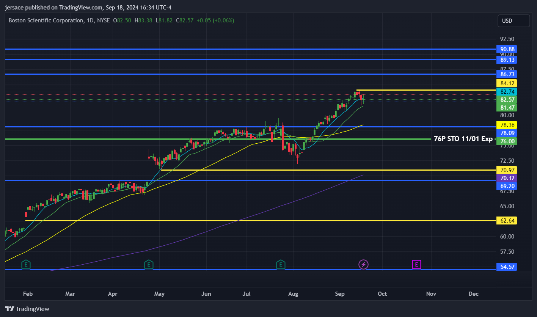The width and height of the screenshot is (537, 317).
Task: Click the yellow 78.36 price label
Action: coord(507,125)
